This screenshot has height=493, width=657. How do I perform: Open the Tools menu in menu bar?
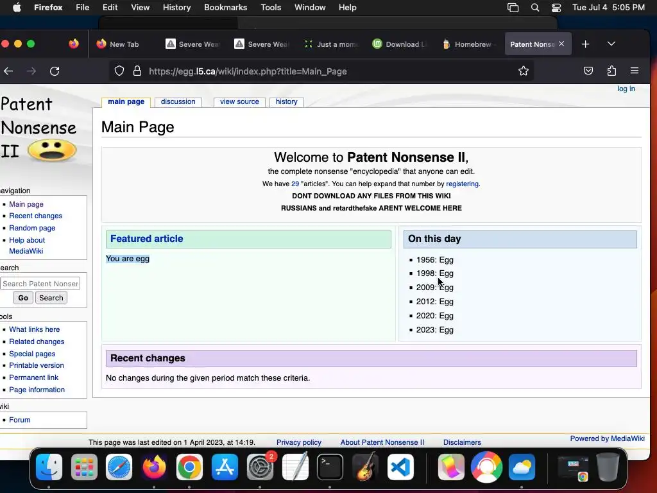271,8
